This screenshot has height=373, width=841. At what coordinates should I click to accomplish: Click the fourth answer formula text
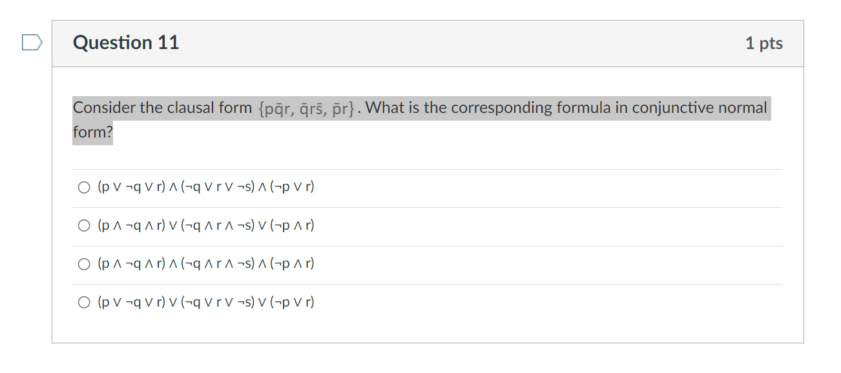pos(205,301)
